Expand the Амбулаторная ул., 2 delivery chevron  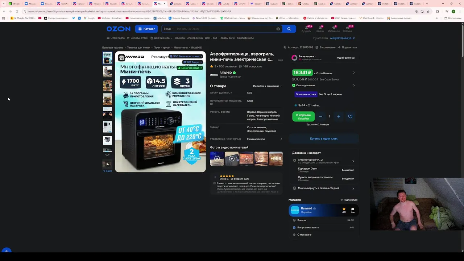coord(353,161)
